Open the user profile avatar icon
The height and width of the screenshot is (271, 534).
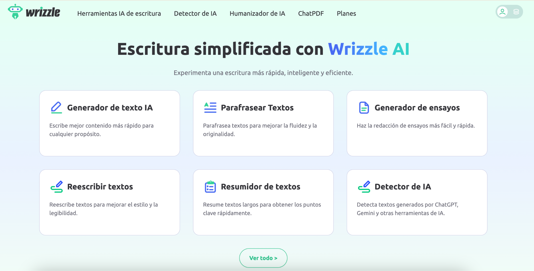coord(502,12)
